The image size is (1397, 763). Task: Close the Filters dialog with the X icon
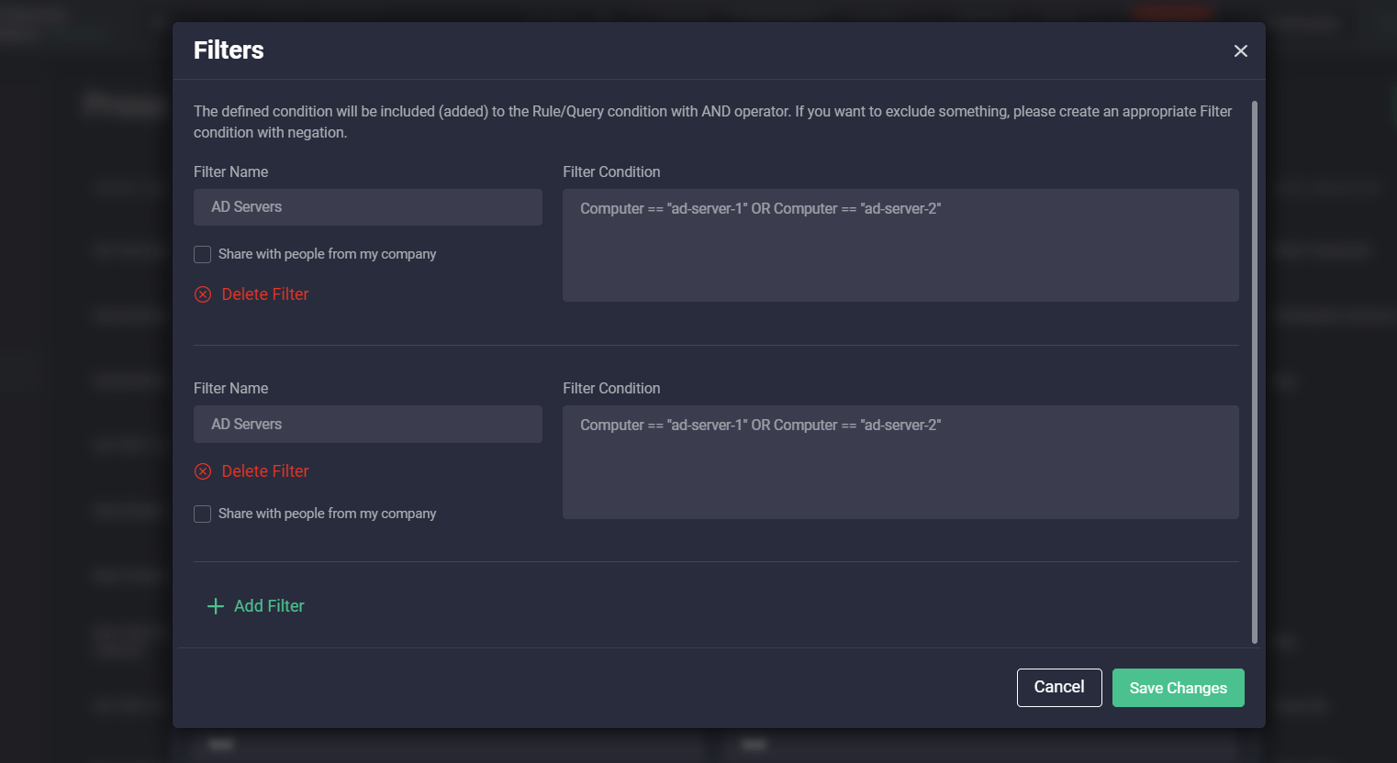coord(1240,51)
